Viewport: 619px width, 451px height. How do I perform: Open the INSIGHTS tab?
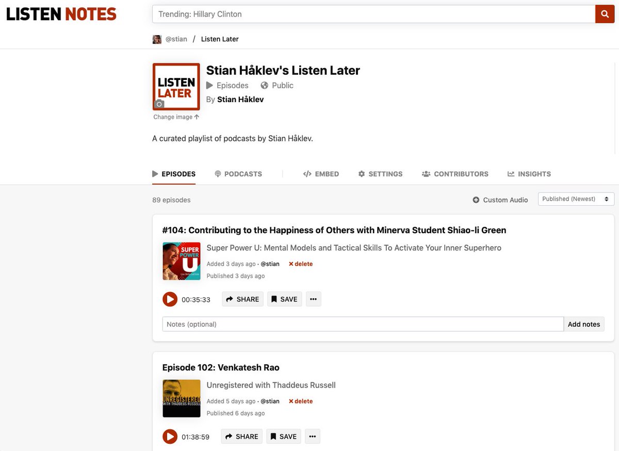529,174
